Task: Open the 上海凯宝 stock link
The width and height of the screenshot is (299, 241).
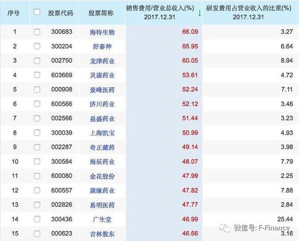Action: [102, 133]
